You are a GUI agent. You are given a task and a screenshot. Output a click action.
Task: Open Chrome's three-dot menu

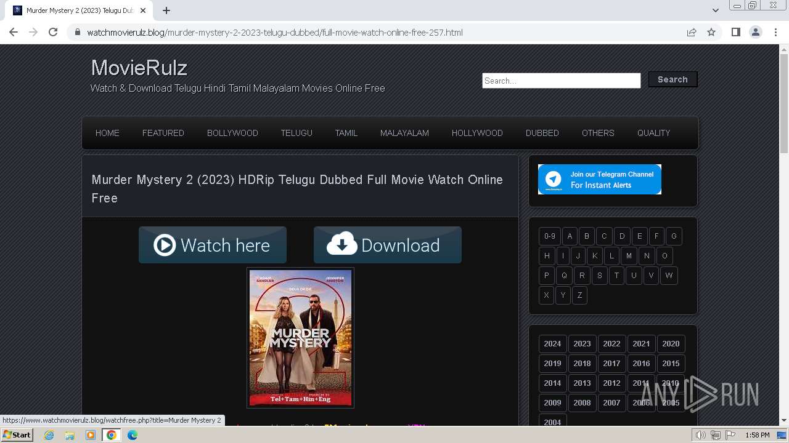tap(775, 32)
